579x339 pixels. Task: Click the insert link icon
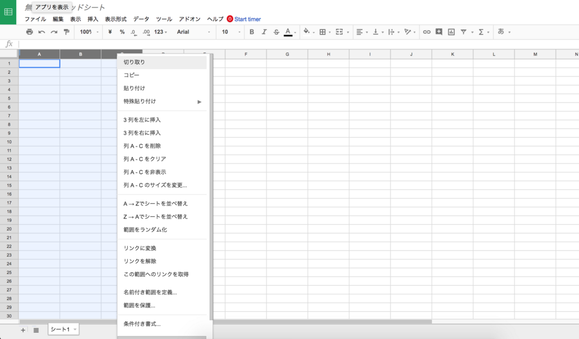pyautogui.click(x=426, y=32)
